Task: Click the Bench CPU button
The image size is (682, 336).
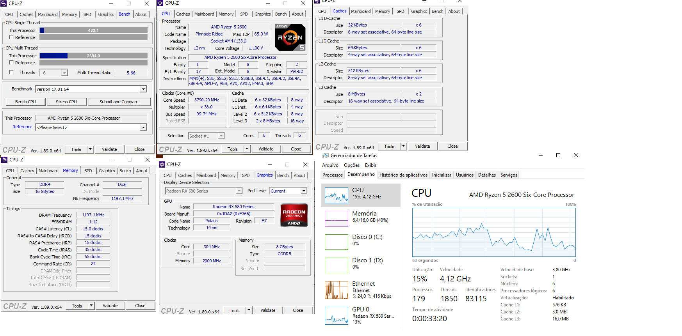Action: point(25,102)
